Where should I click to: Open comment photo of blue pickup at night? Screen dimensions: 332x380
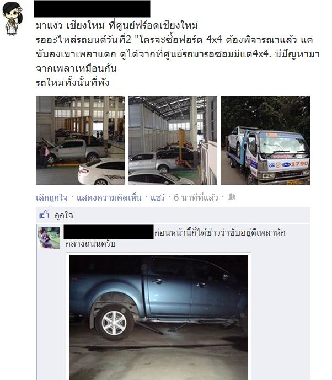pos(158,318)
